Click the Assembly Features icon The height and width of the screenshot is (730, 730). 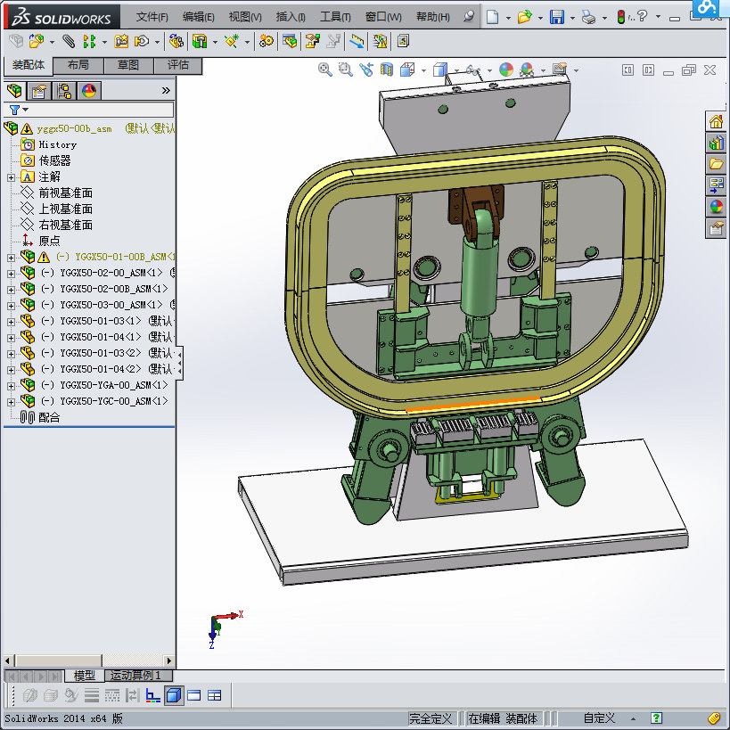[x=200, y=41]
